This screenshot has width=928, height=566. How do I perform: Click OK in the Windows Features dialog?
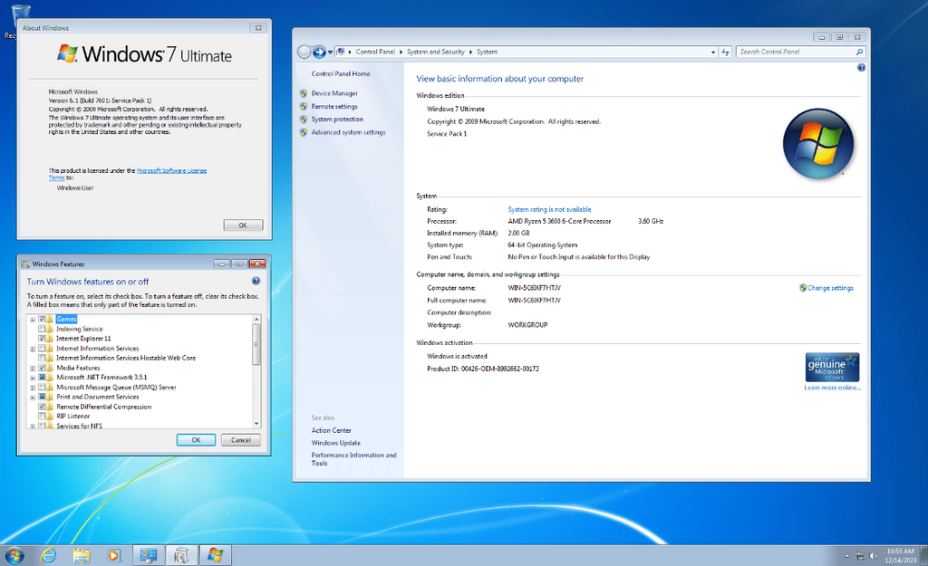coord(196,440)
